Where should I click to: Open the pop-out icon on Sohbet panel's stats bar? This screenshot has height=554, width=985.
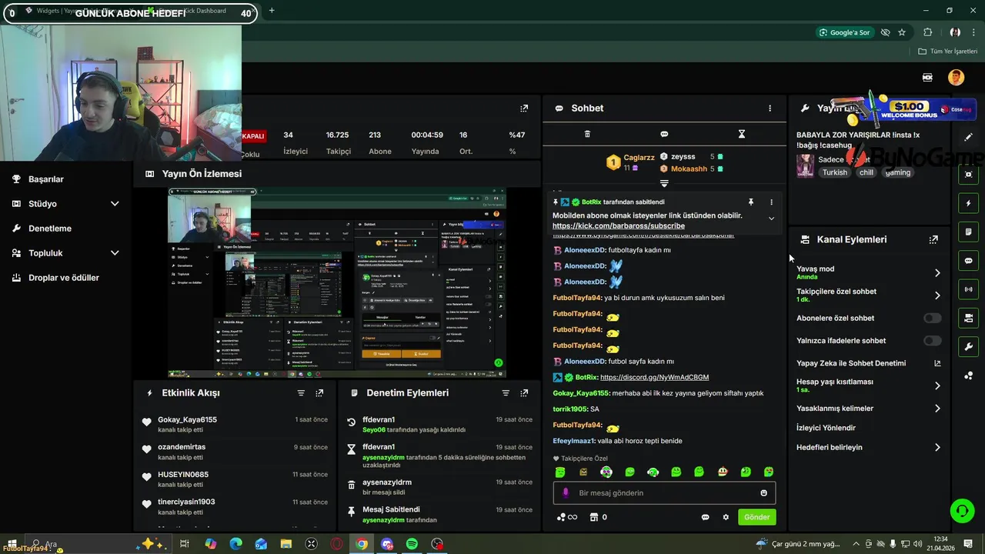point(524,108)
